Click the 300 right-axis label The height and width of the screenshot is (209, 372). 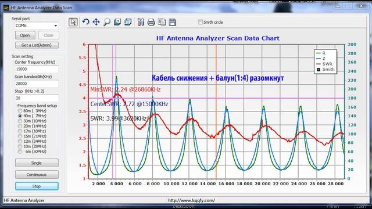coord(352,44)
